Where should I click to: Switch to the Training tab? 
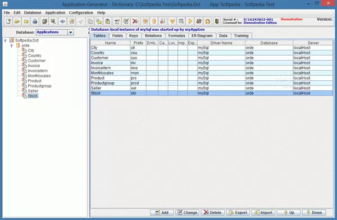click(241, 36)
